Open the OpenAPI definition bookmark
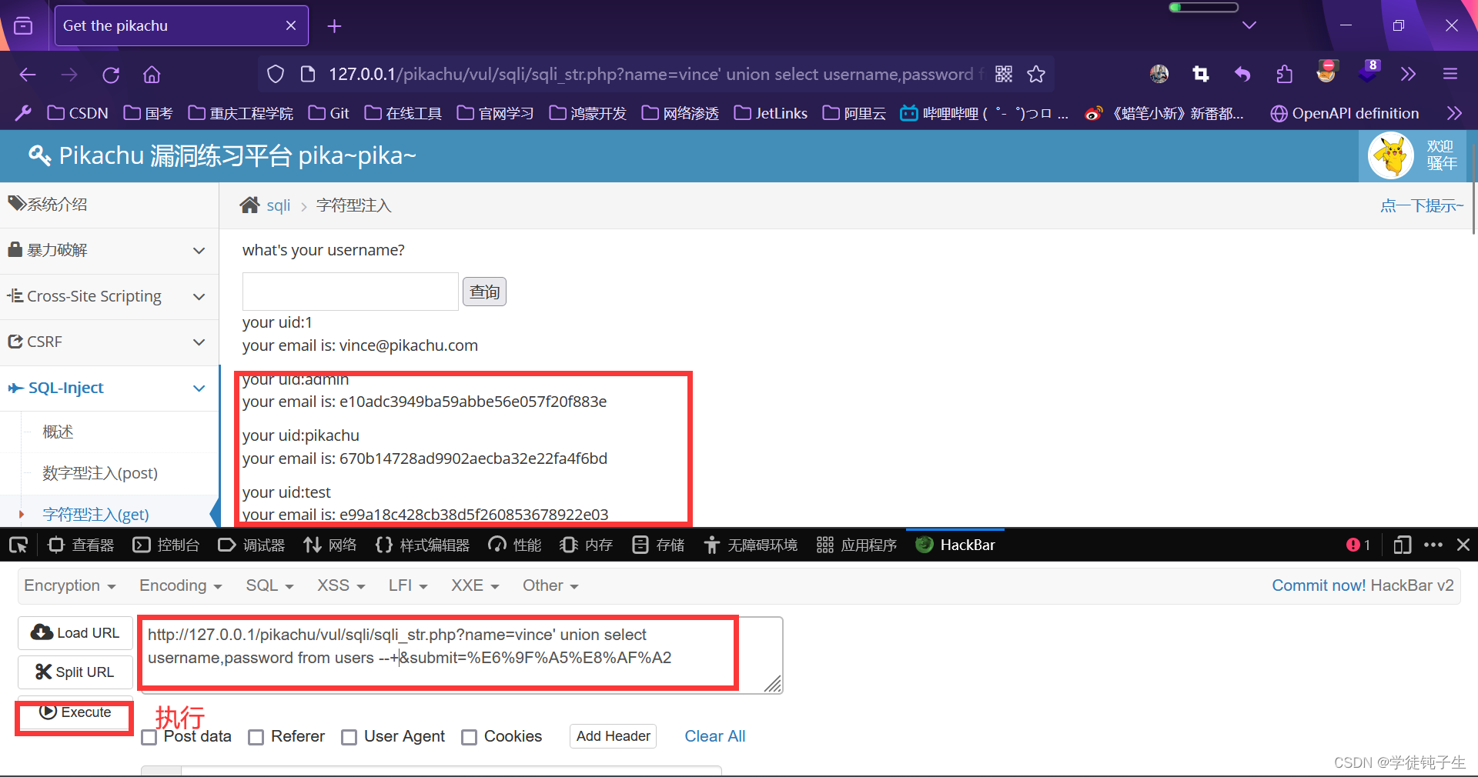 [x=1345, y=113]
